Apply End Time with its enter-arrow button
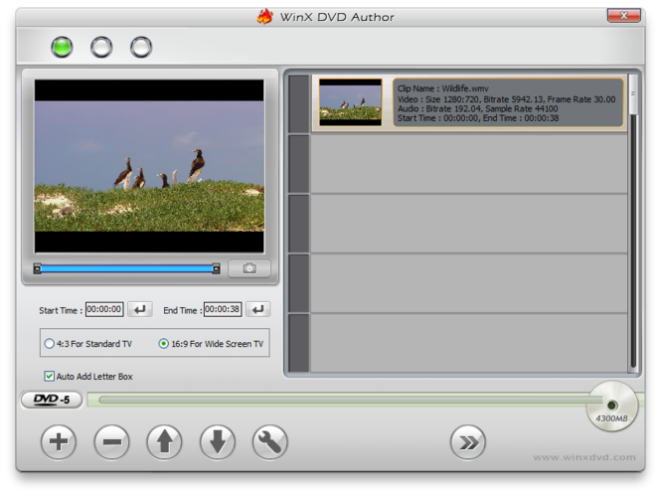This screenshot has height=496, width=661. coord(258,309)
